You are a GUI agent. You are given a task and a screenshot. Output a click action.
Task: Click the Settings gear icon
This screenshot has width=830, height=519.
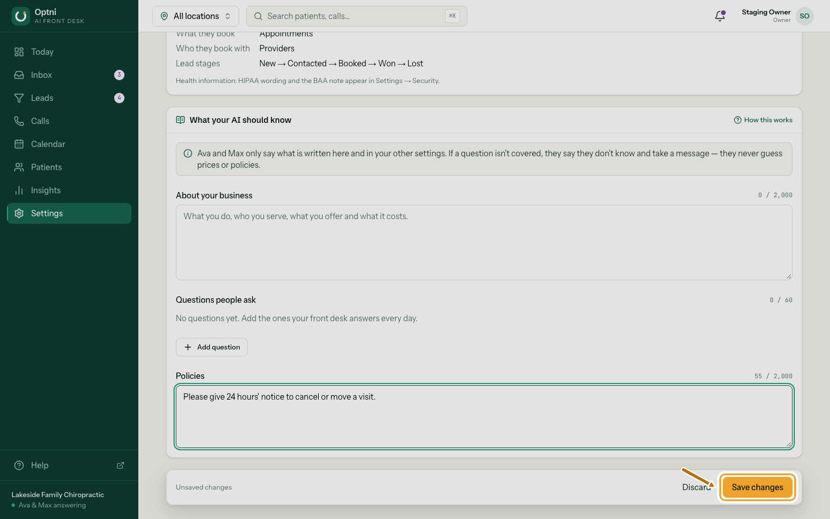point(19,213)
